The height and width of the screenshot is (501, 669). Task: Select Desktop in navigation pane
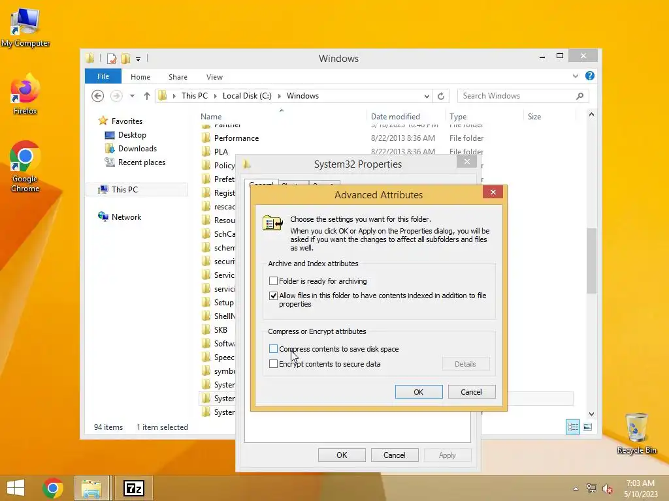coord(132,134)
